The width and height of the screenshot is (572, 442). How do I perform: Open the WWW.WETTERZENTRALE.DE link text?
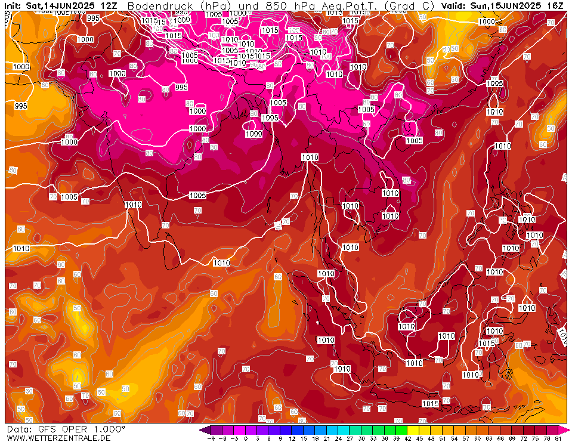pyautogui.click(x=58, y=438)
